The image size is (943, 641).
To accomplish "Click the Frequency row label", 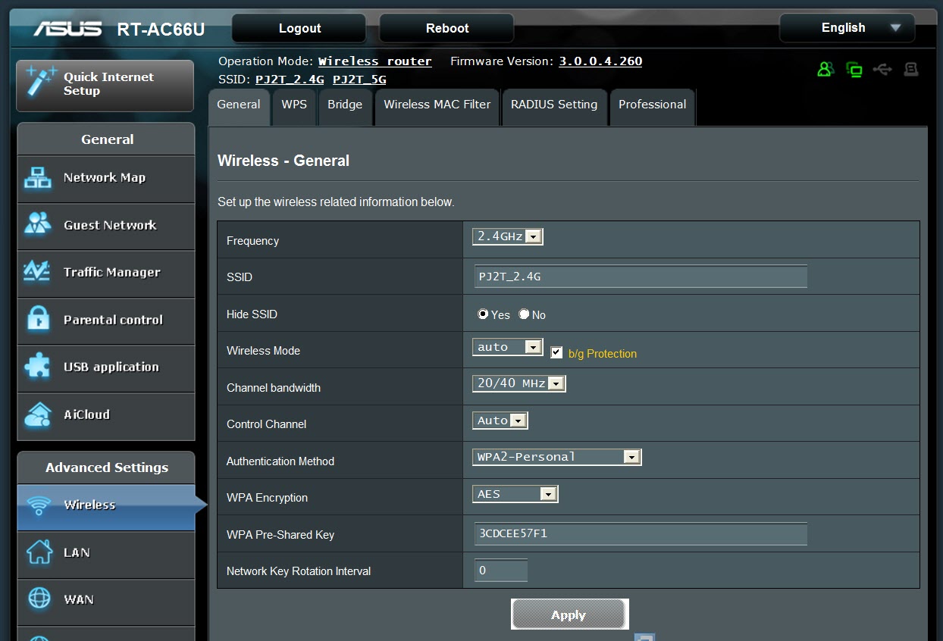I will click(253, 241).
